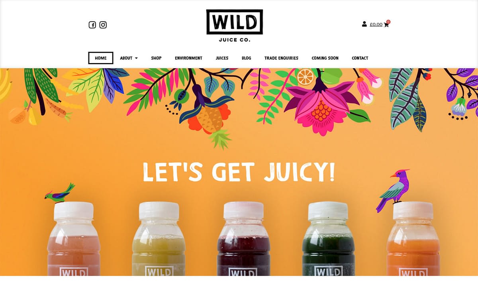
Task: Go to the Home menu item
Action: tap(101, 58)
